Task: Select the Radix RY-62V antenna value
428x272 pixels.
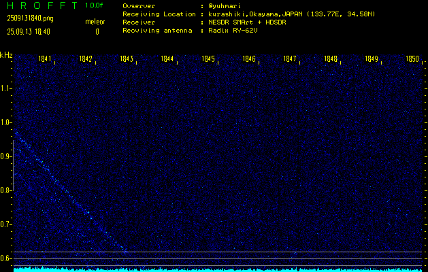Action: (233, 31)
